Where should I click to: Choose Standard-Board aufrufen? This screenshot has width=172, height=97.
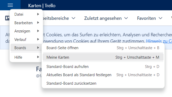click(x=103, y=67)
